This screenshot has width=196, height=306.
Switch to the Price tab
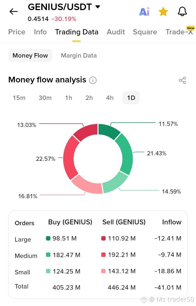(x=17, y=32)
